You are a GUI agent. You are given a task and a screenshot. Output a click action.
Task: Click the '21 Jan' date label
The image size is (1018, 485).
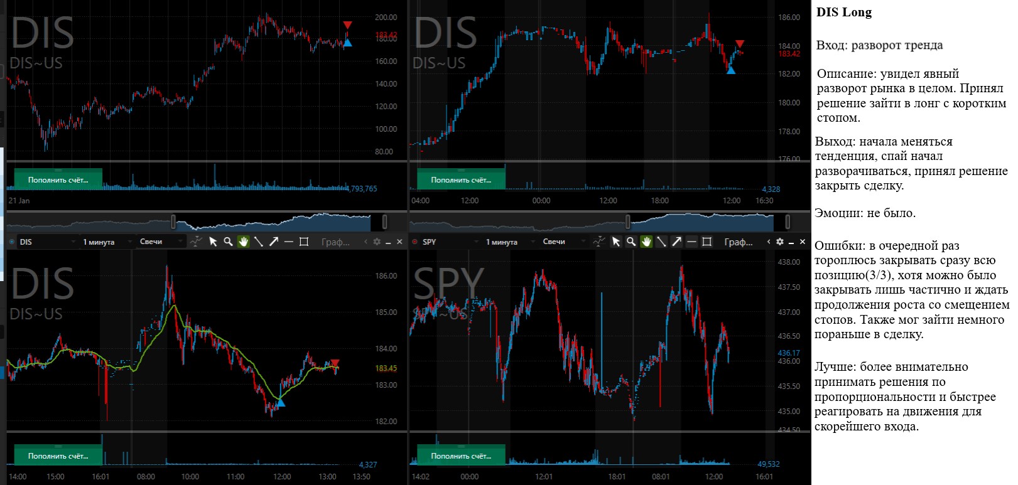tap(19, 201)
